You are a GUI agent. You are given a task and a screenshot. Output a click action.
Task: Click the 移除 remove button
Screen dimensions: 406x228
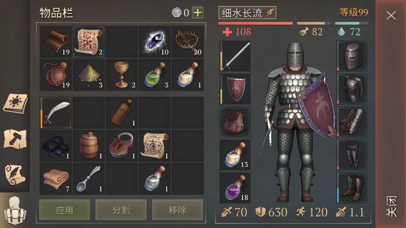click(177, 210)
